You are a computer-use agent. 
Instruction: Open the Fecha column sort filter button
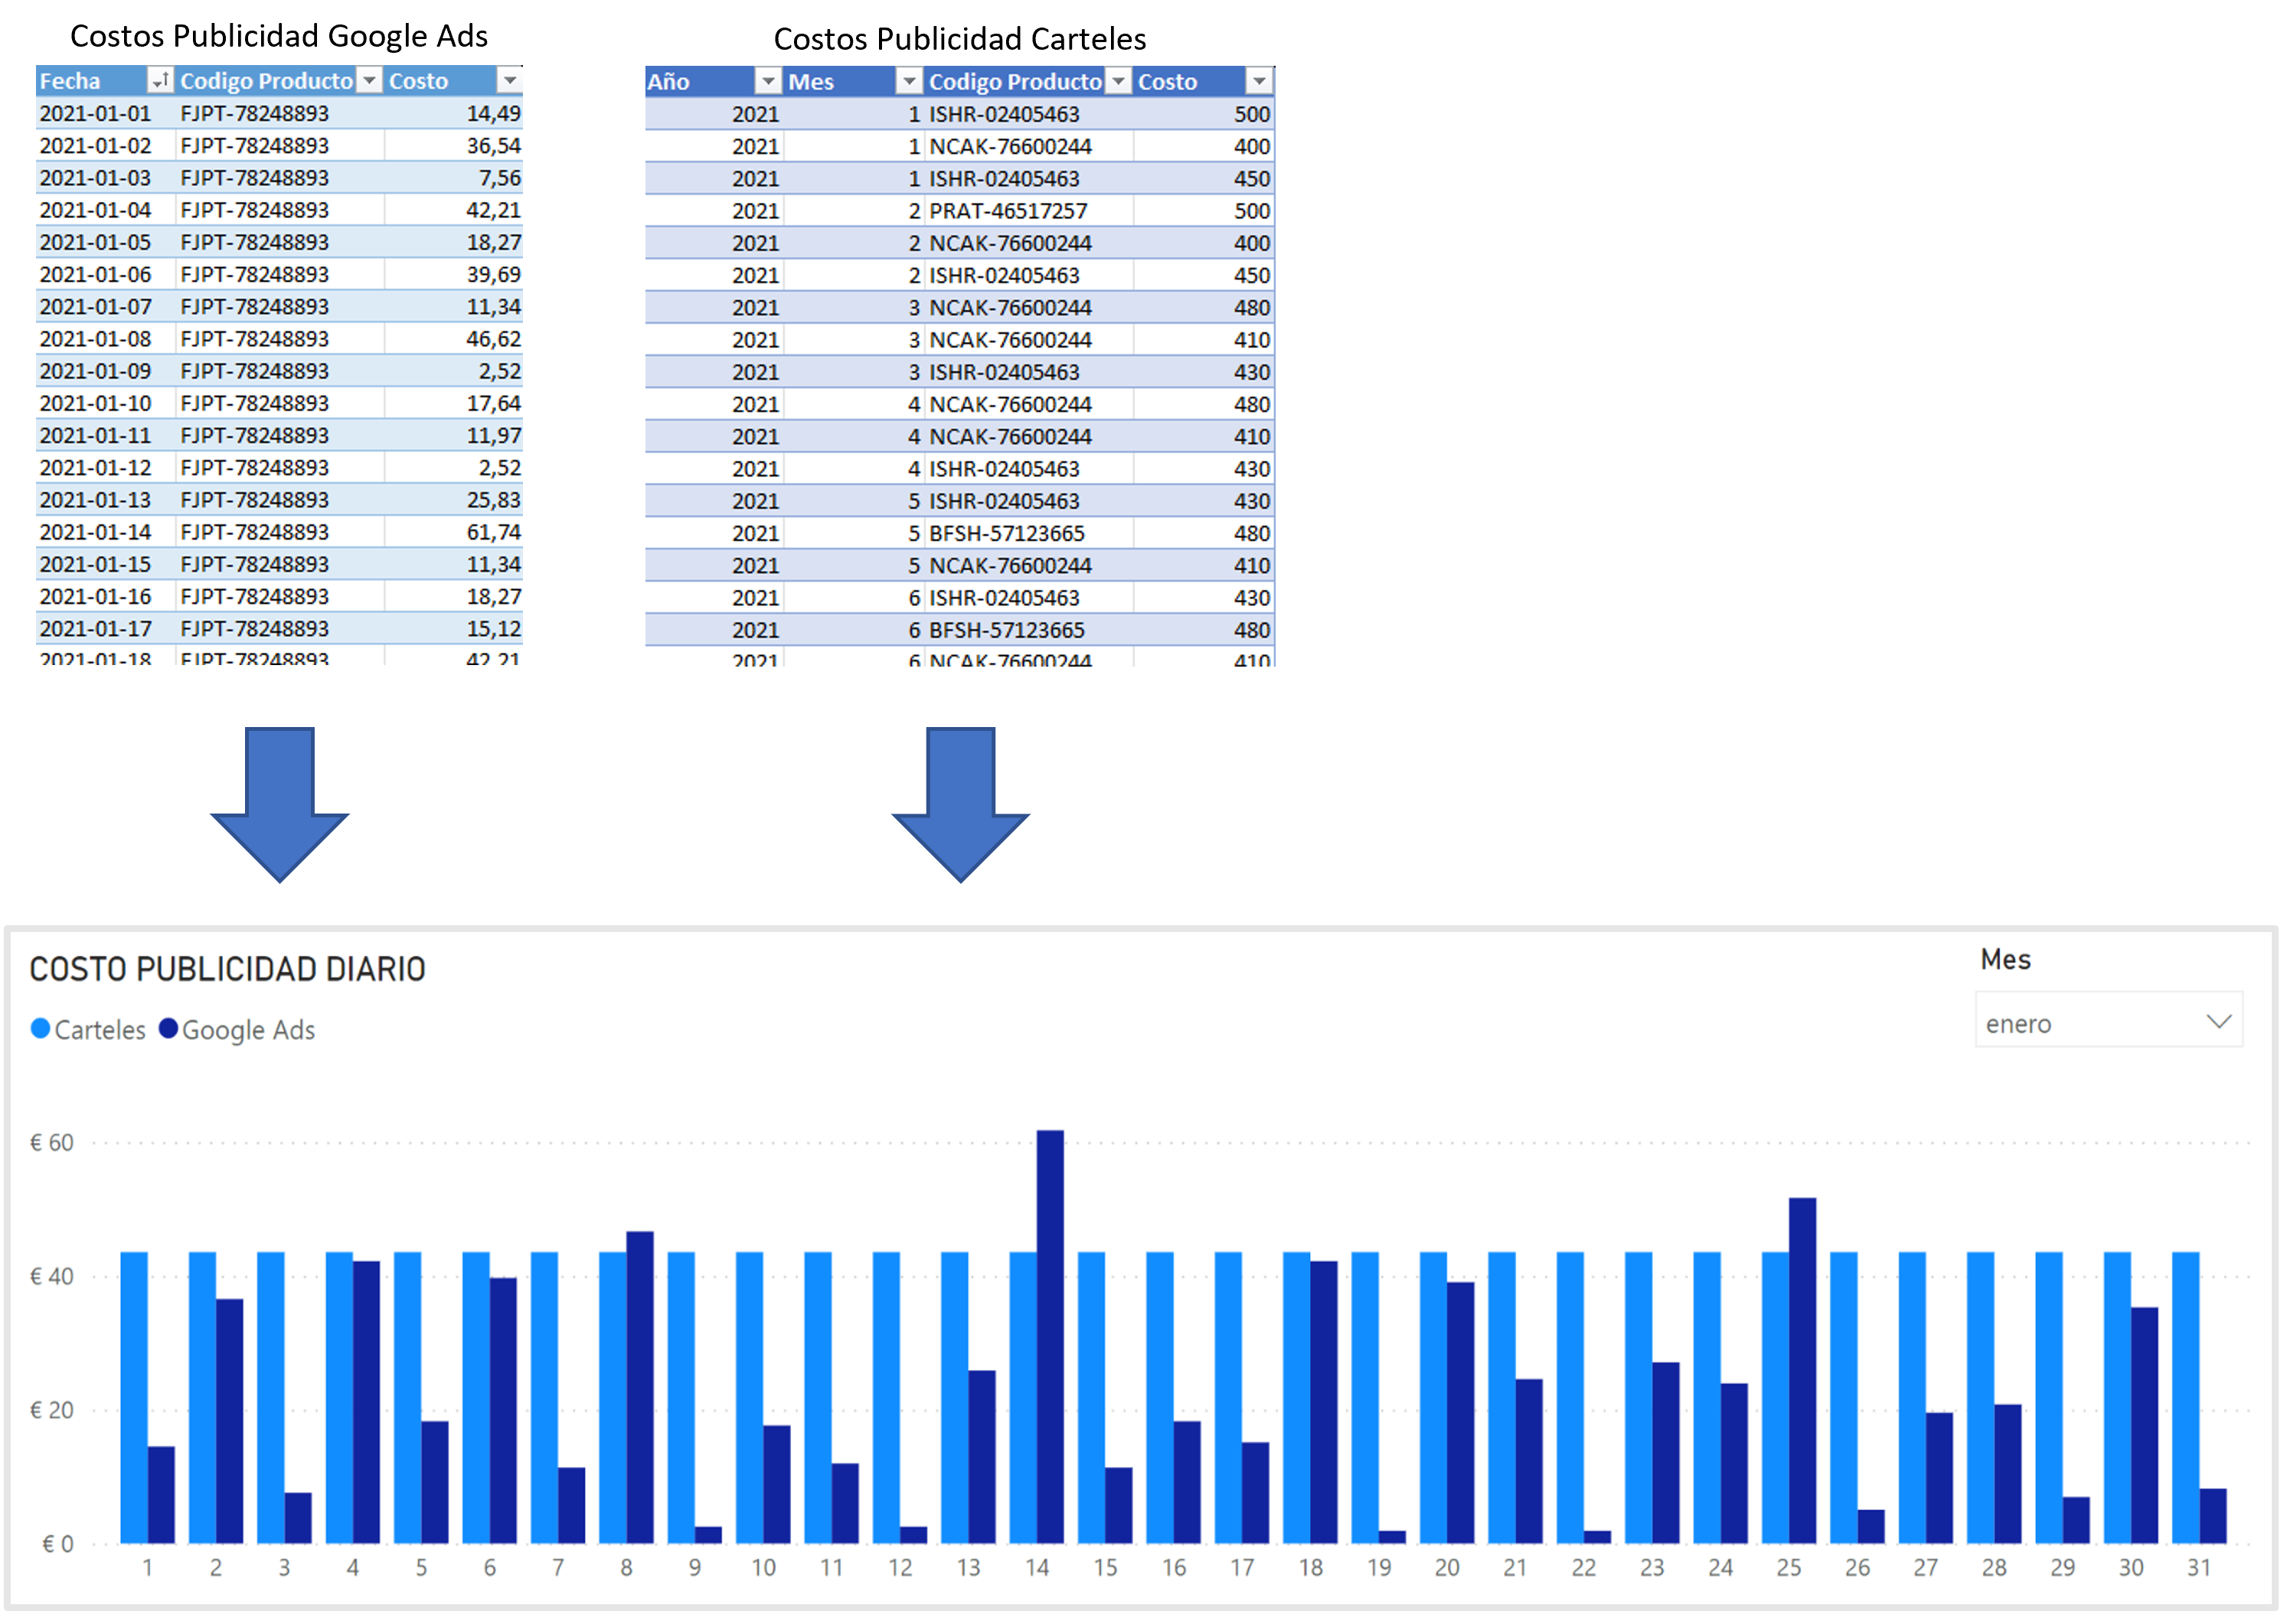pyautogui.click(x=159, y=80)
